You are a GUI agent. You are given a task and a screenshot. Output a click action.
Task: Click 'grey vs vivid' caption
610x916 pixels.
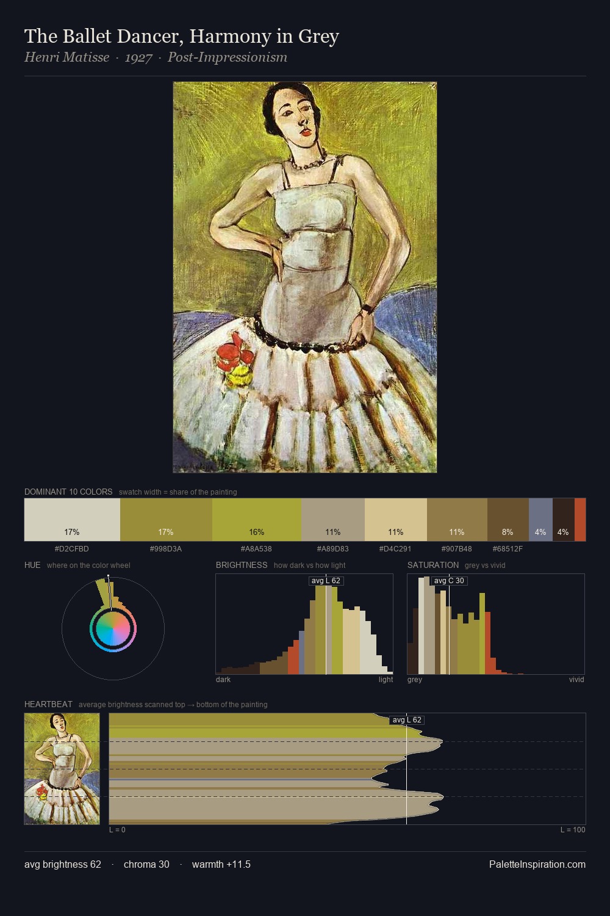tap(485, 565)
